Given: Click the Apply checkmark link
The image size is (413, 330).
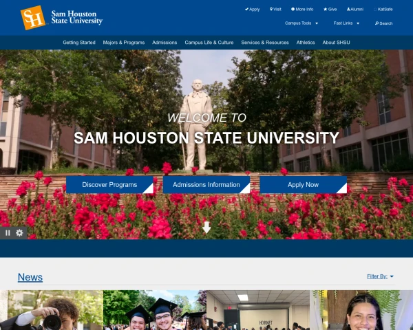Looking at the screenshot, I should [253, 9].
